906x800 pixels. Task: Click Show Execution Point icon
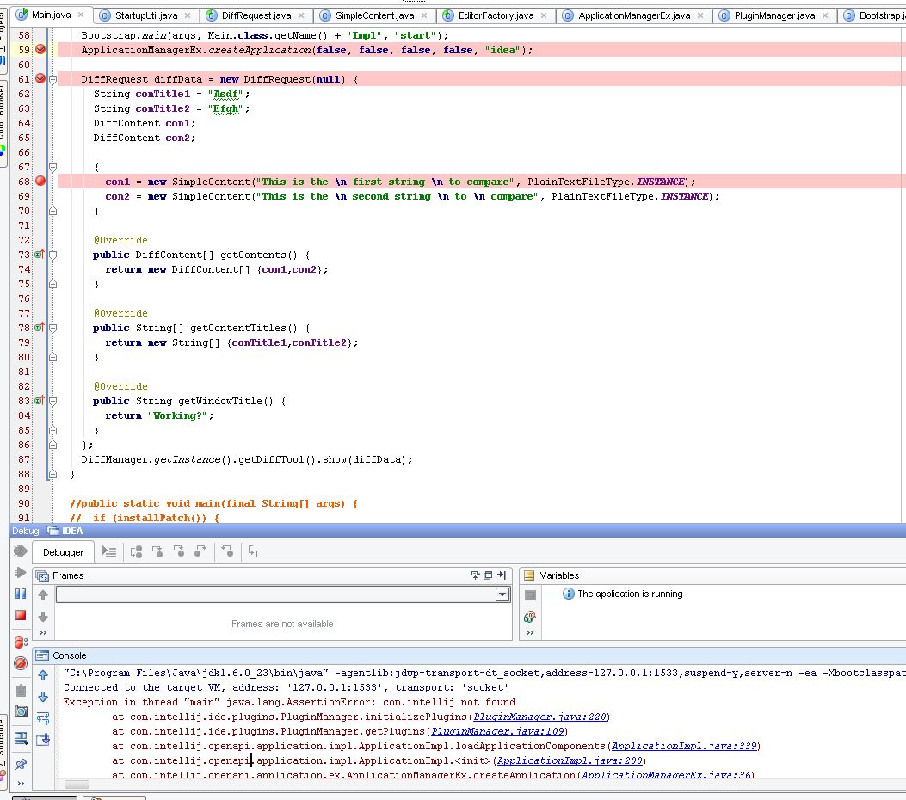(108, 552)
